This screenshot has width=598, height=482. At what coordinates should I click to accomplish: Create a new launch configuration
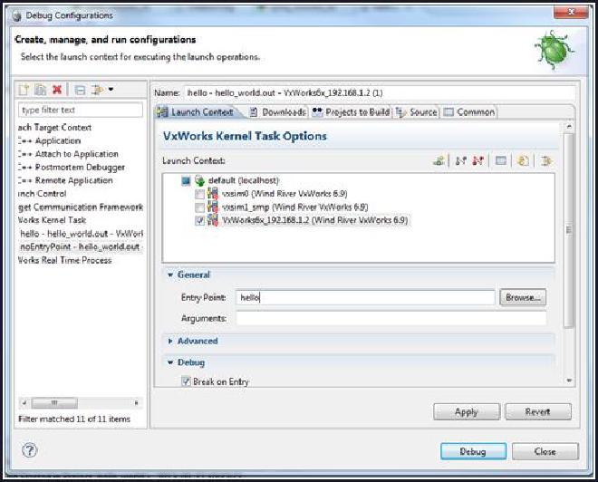tap(24, 90)
